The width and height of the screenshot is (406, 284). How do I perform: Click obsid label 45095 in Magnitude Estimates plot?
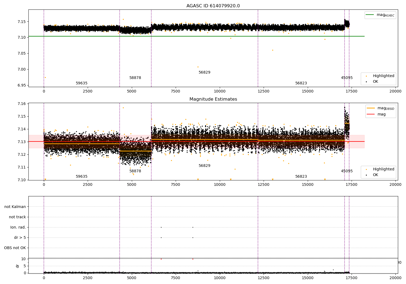click(x=347, y=171)
